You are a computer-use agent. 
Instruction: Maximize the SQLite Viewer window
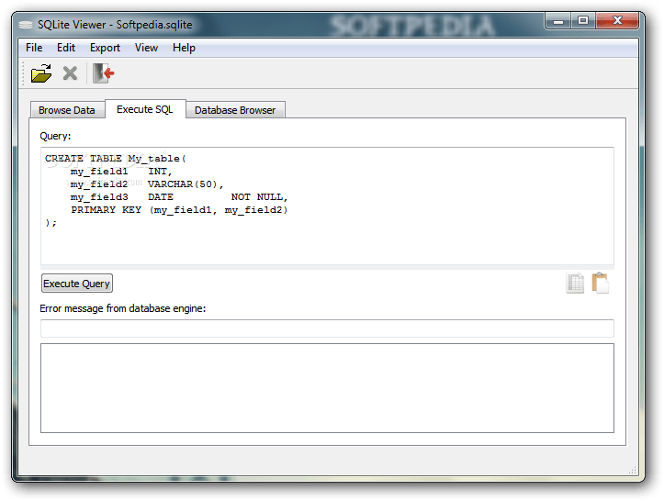click(582, 21)
